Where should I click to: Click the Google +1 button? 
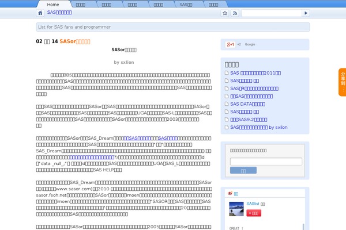[x=230, y=44]
